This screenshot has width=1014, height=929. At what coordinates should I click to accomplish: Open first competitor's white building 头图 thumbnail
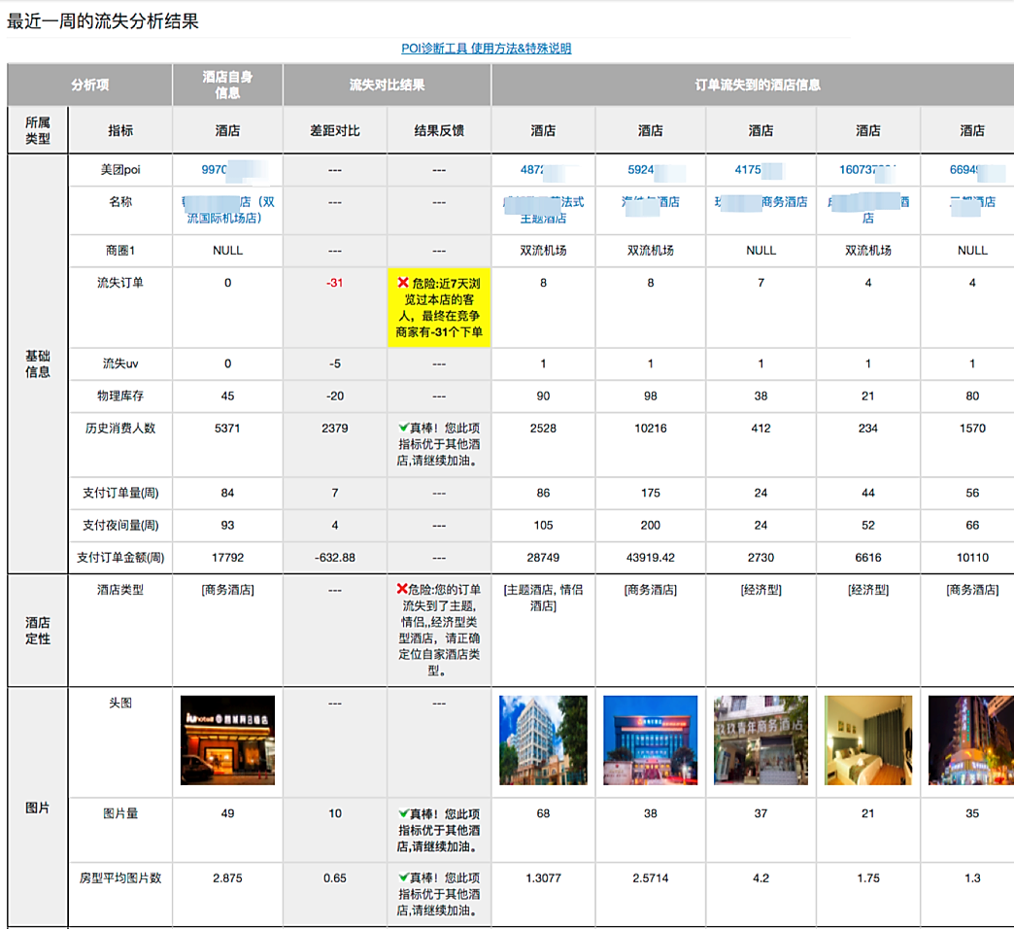pyautogui.click(x=543, y=740)
